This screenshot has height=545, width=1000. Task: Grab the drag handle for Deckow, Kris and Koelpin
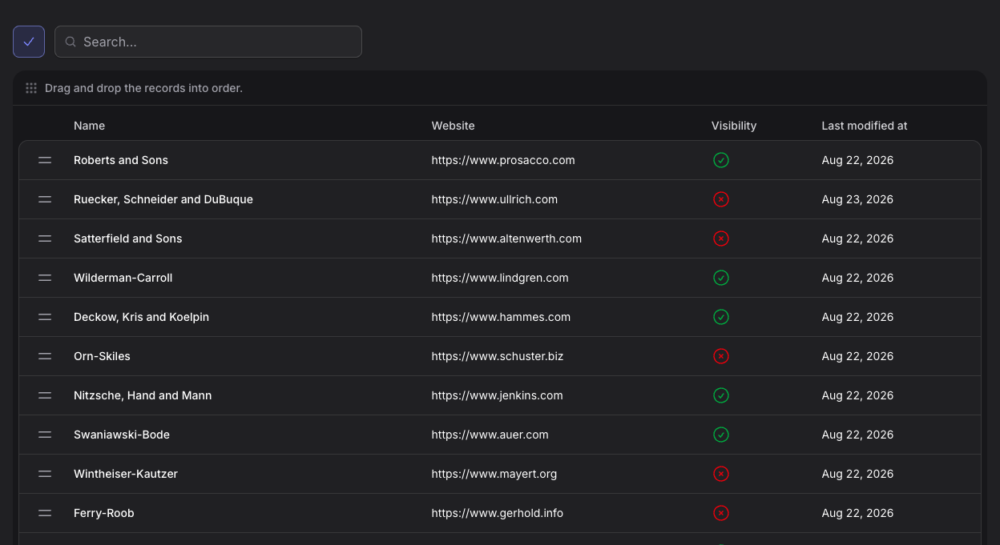point(45,317)
